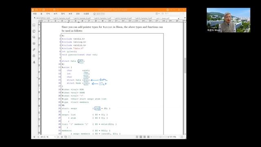Click 'int yylex();' on line 6

point(69,51)
